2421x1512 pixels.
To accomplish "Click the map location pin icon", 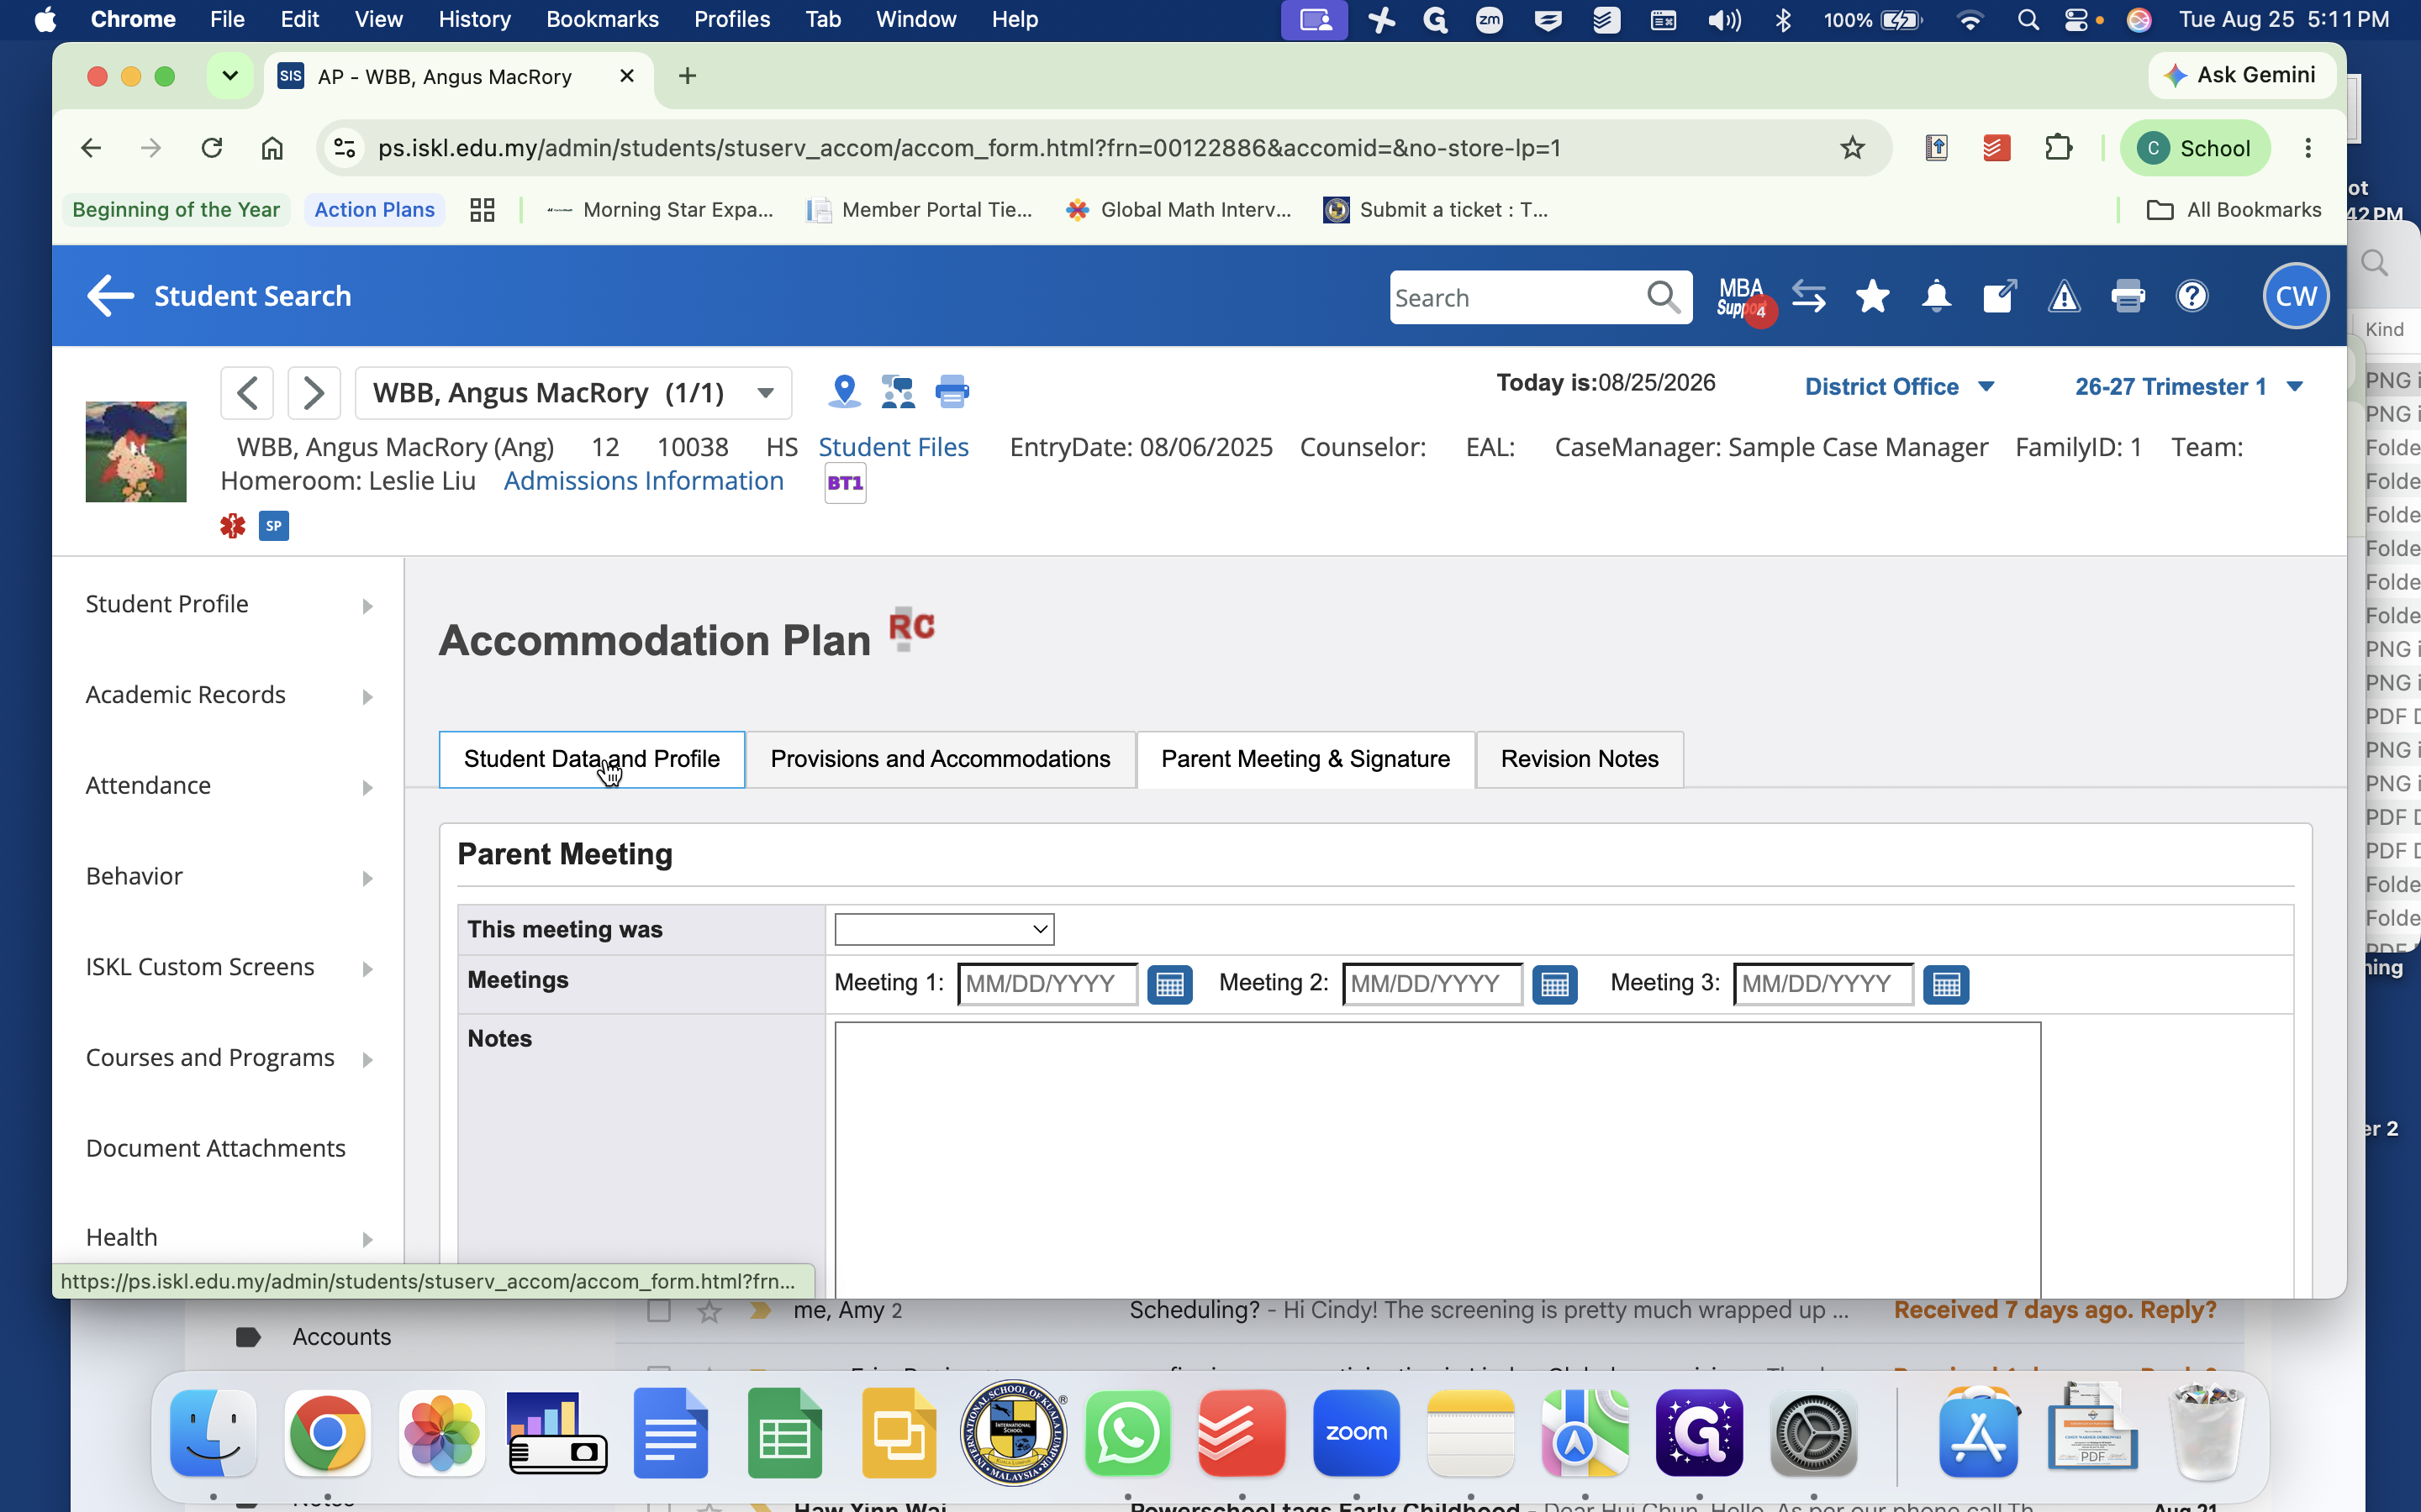I will point(844,391).
